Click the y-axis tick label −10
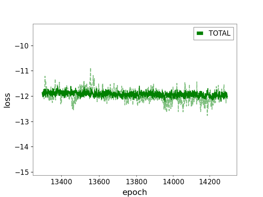This screenshot has width=263, height=197. coord(22,46)
